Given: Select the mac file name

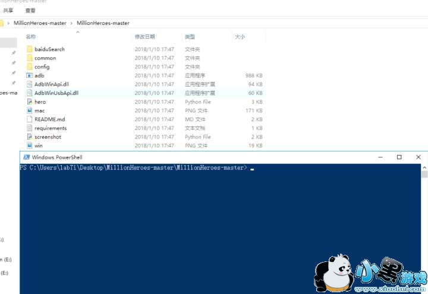Looking at the screenshot, I should [40, 110].
